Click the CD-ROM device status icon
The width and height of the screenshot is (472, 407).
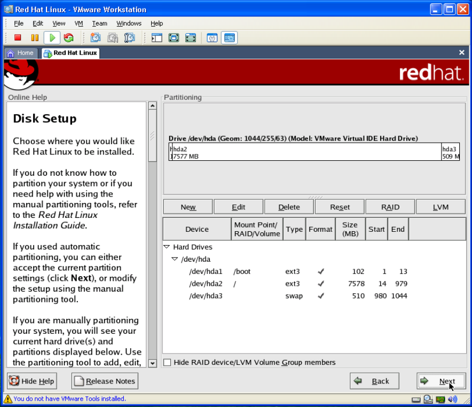428,399
